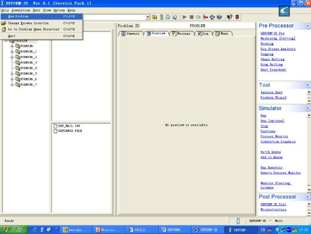Click the Simulator list scroll-down arrow
Screen dimensions: 311x234
click(x=309, y=190)
